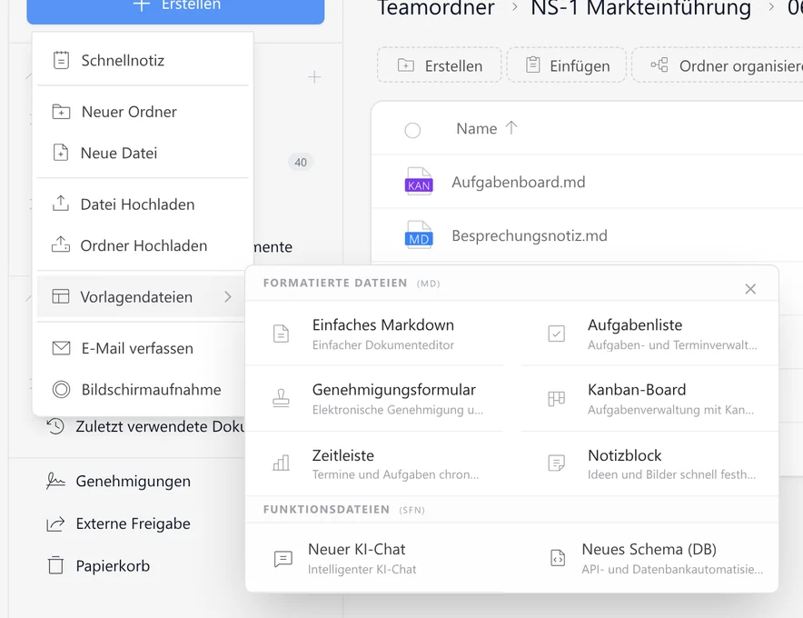Toggle the select-all circle beside Name
803x618 pixels.
point(412,130)
